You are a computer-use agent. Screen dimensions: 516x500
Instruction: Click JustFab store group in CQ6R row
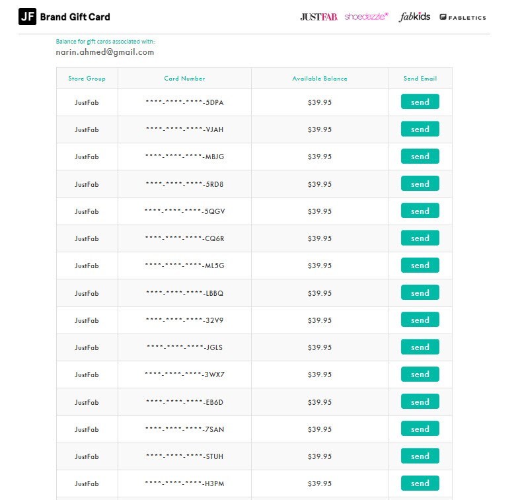coord(87,238)
